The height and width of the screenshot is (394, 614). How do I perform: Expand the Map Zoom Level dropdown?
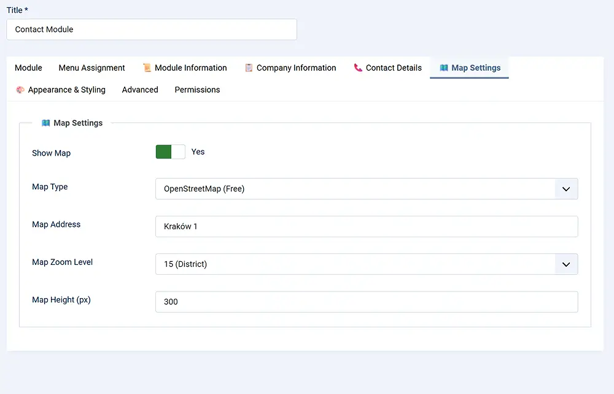[x=367, y=264]
